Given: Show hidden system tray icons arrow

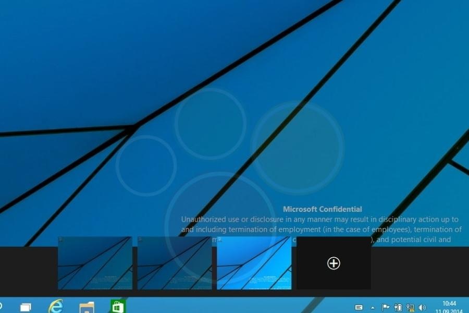Looking at the screenshot, I should [373, 307].
